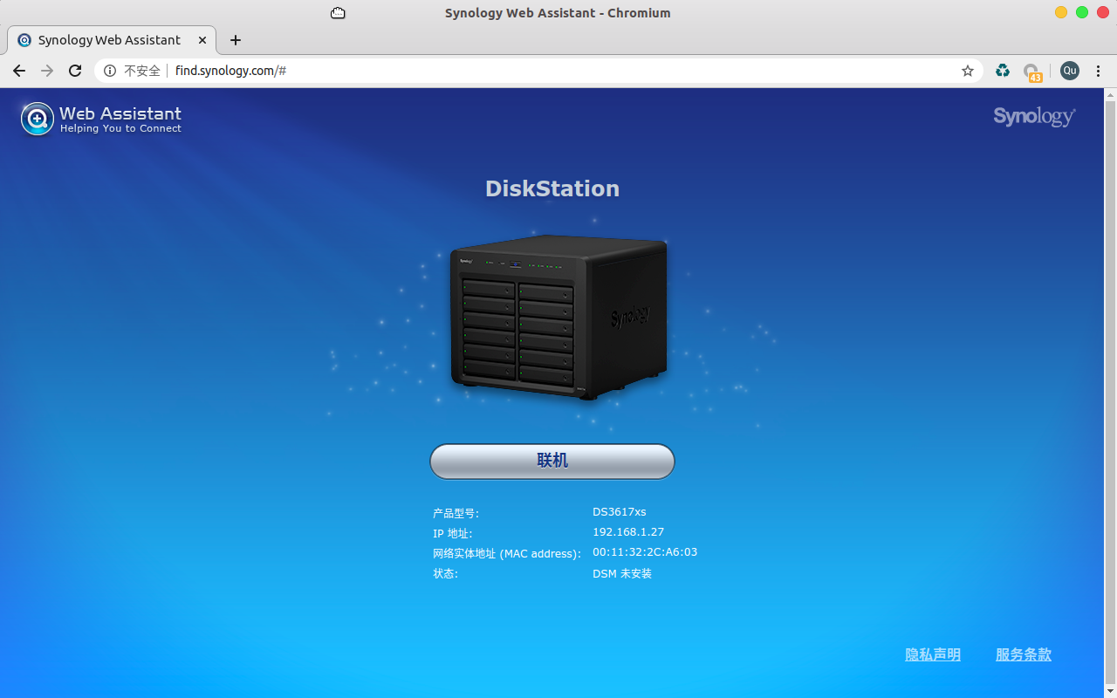Image resolution: width=1117 pixels, height=698 pixels.
Task: Go back to the previous page
Action: click(x=19, y=71)
